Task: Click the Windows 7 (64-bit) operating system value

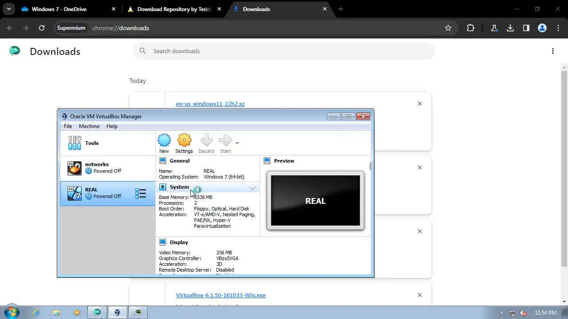Action: pos(224,177)
